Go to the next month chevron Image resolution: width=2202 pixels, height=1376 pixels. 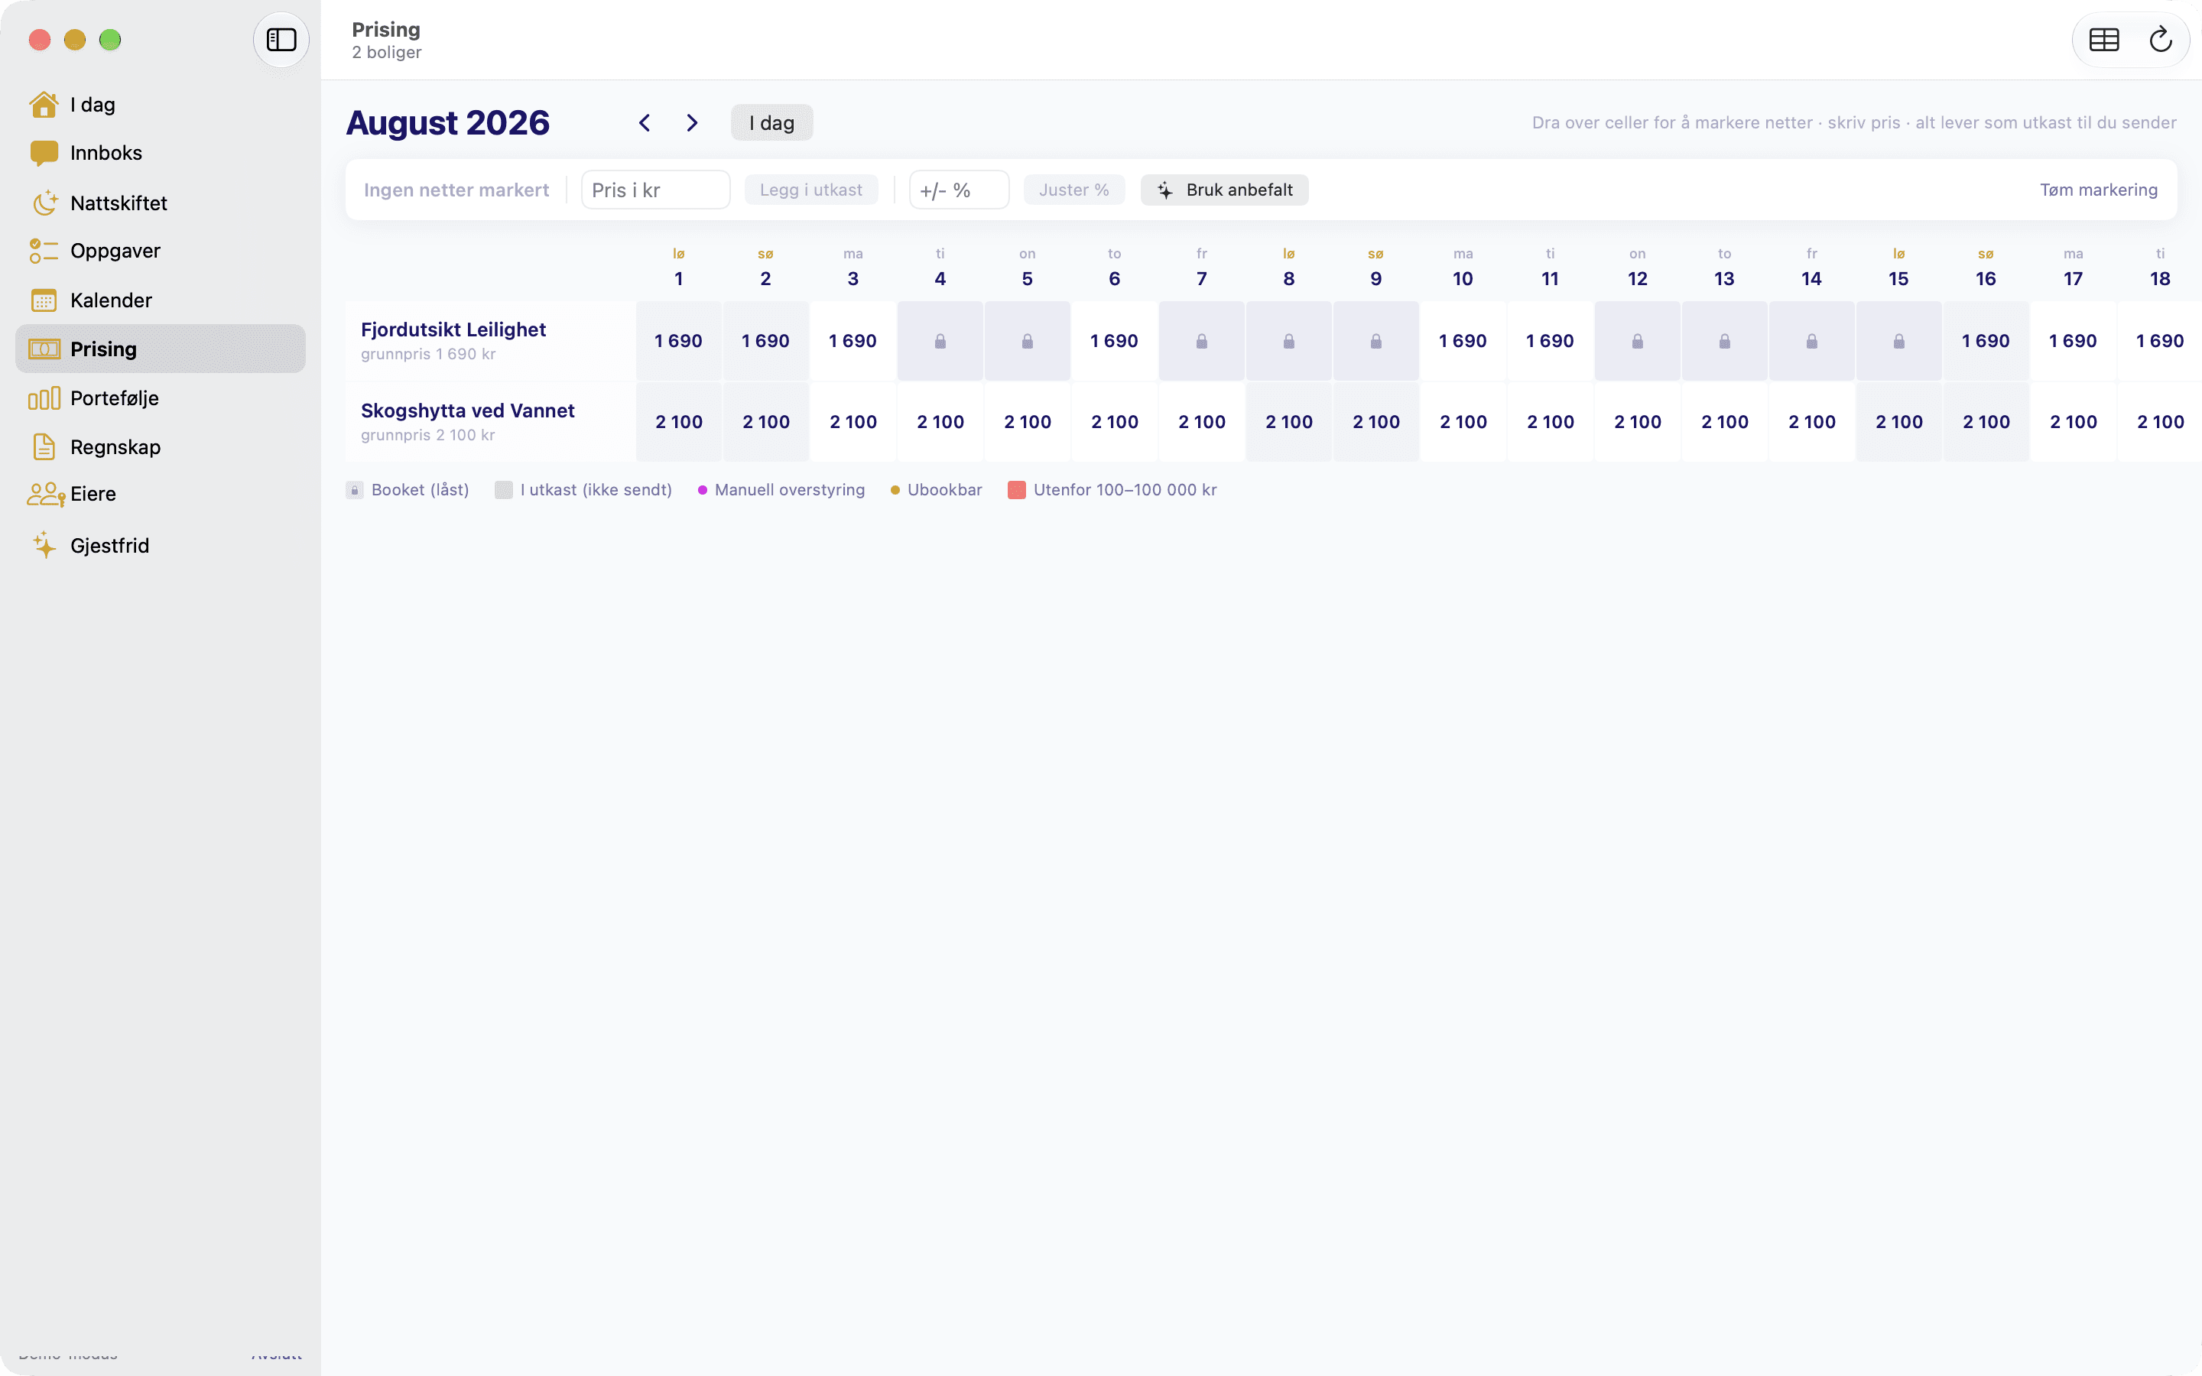(693, 123)
